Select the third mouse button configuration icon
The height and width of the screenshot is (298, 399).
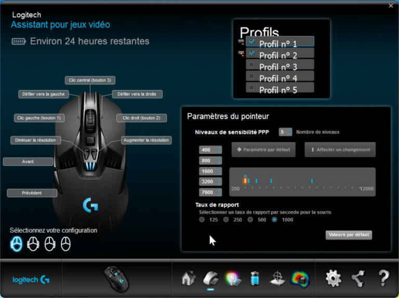(x=50, y=244)
